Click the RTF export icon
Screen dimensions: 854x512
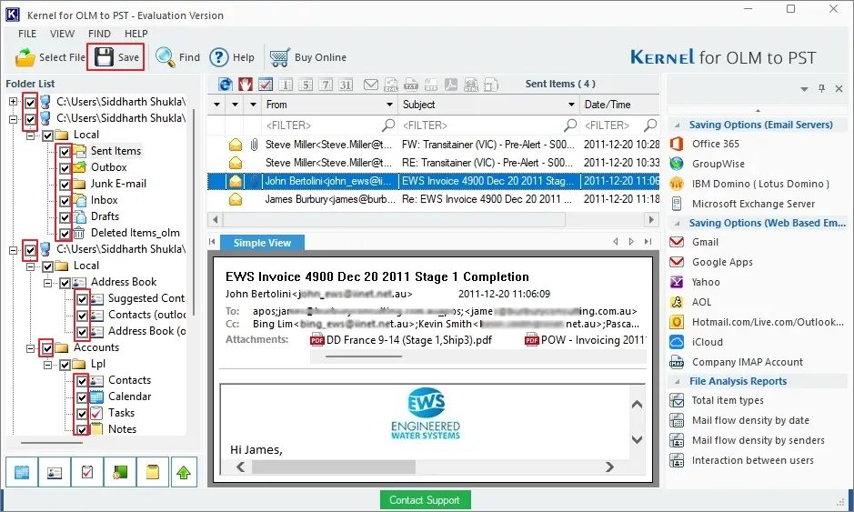click(431, 85)
